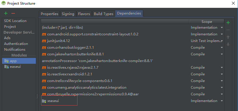Open scope dropdown for rxandroid:1.2.1
The height and width of the screenshot is (111, 238).
coord(222,74)
